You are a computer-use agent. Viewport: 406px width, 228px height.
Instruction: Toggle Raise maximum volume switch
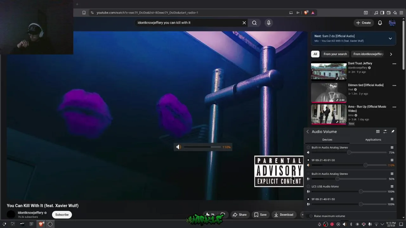tap(310, 216)
